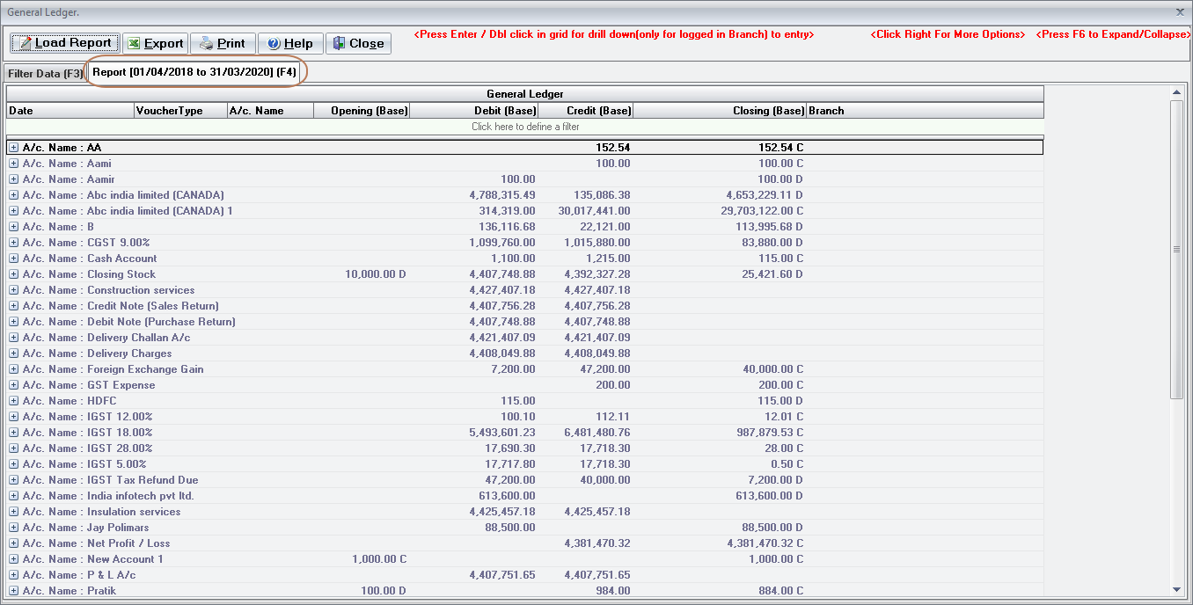
Task: Click closing balance 40,000.00 C
Action: coord(772,369)
